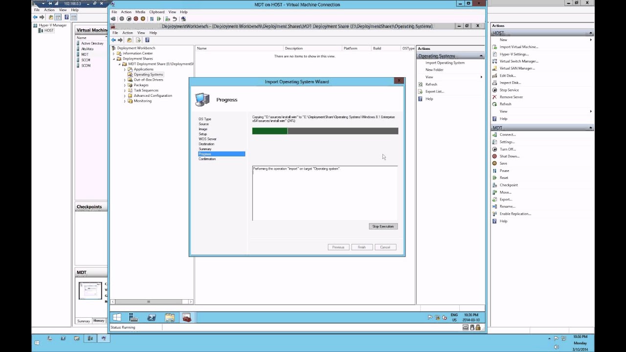Screen dimensions: 626x352
Task: Click the Enhanced Session toolbar icon
Action: 183,19
